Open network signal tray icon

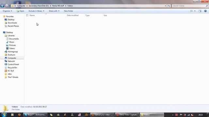(x=188, y=115)
